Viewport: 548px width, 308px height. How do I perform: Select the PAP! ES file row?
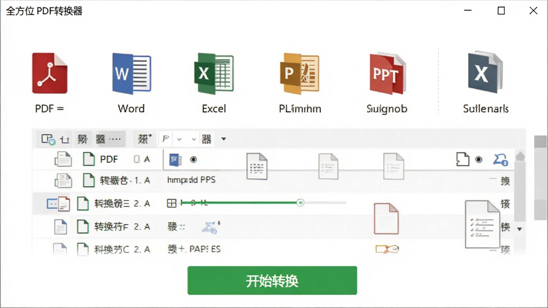[273, 249]
